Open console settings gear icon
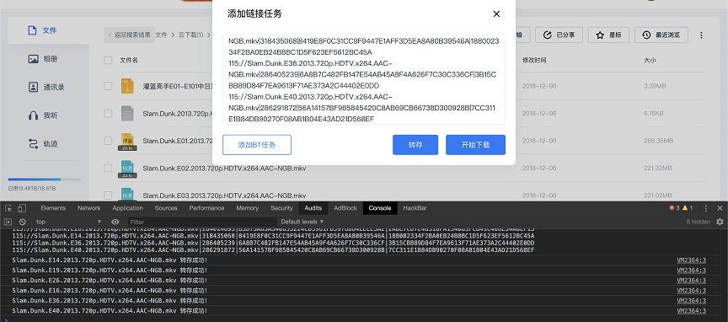This screenshot has width=728, height=322. 720,222
